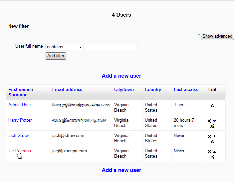Click United States in Harry Potter row
The width and height of the screenshot is (234, 181).
tap(151, 123)
